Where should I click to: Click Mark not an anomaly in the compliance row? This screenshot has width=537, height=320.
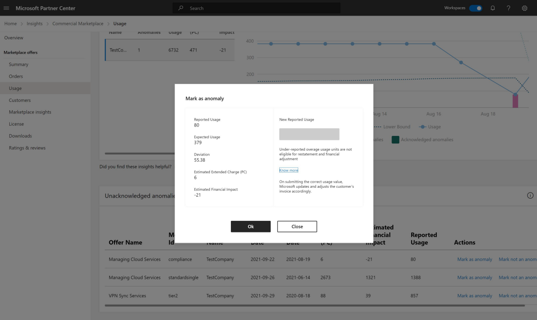pyautogui.click(x=518, y=259)
